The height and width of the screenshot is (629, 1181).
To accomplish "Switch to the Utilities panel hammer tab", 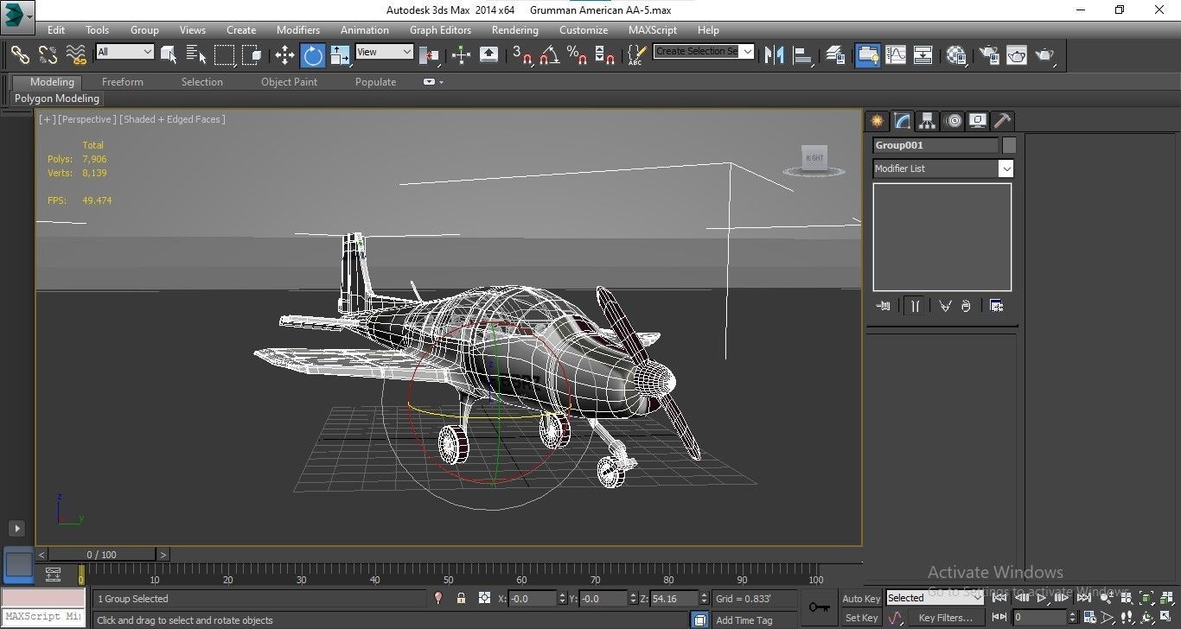I will click(1002, 121).
